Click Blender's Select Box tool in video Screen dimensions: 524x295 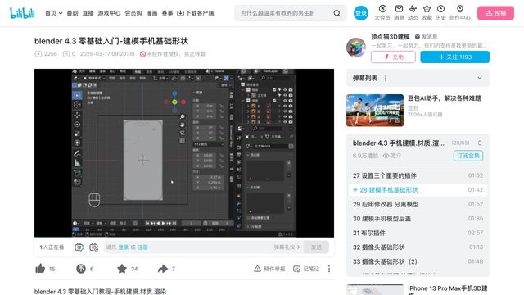[x=77, y=95]
